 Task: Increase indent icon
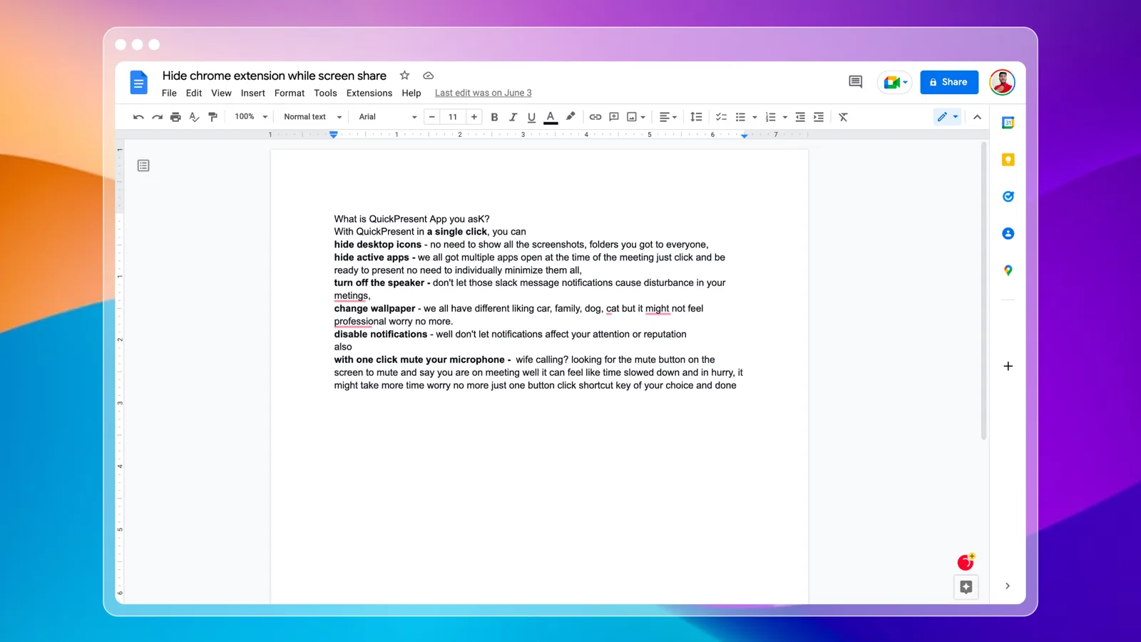pos(819,117)
